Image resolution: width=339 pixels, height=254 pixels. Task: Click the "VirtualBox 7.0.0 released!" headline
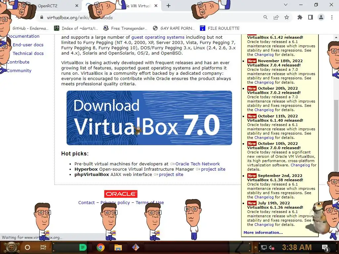(x=274, y=148)
